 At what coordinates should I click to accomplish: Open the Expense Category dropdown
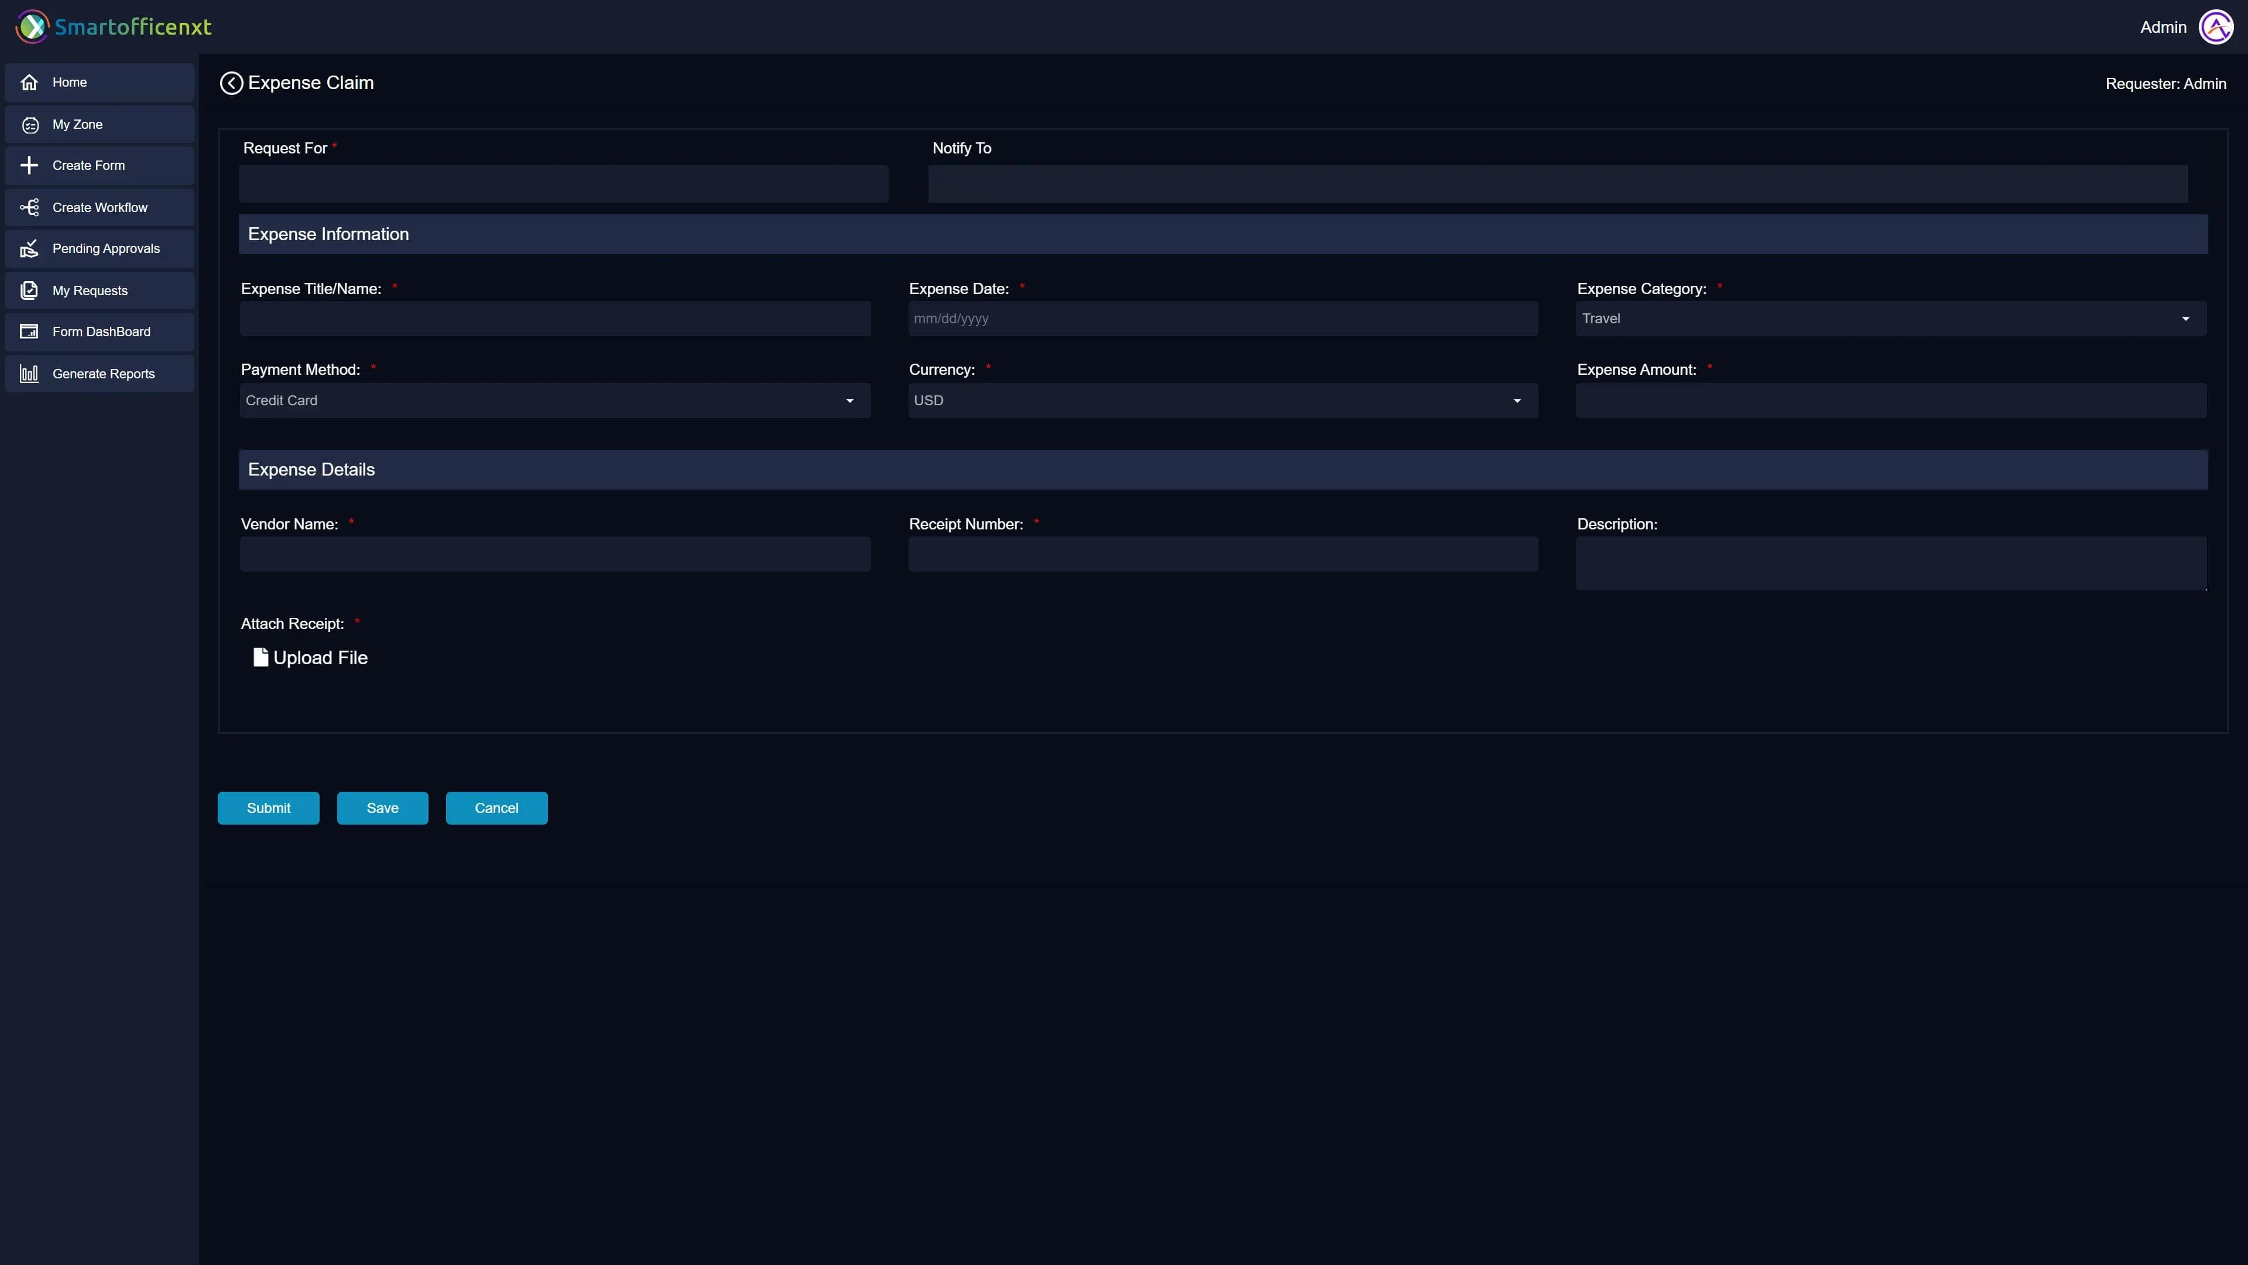2186,318
